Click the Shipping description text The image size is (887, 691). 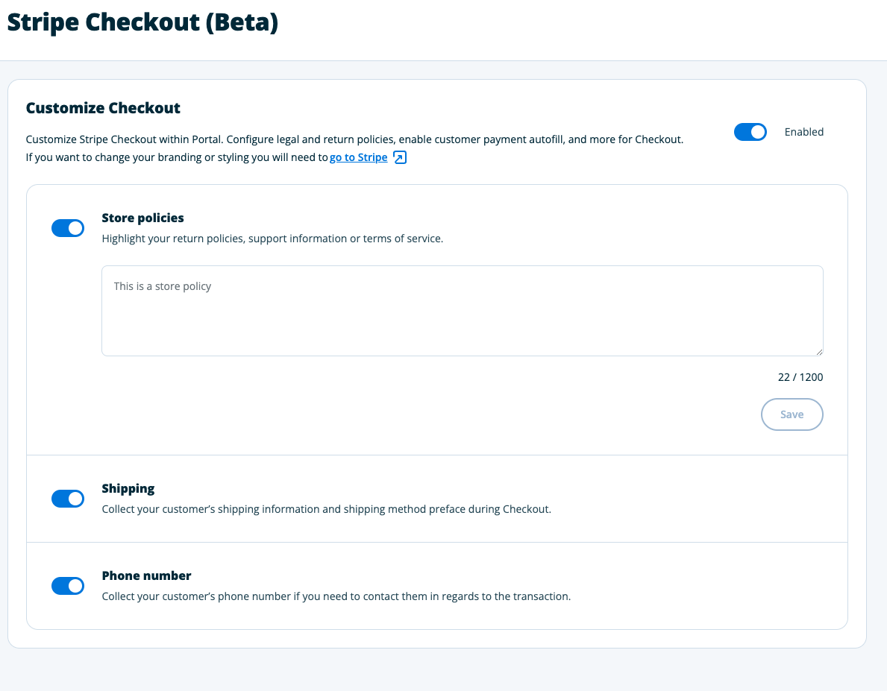pyautogui.click(x=326, y=510)
